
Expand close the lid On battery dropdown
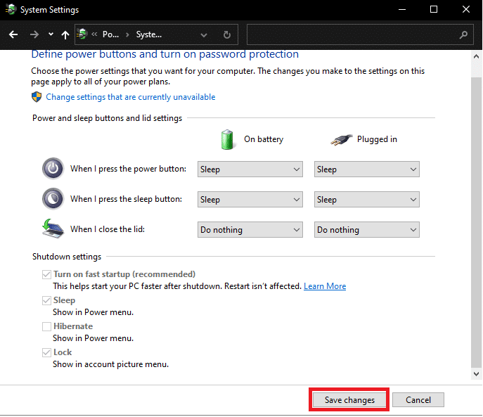pyautogui.click(x=250, y=230)
